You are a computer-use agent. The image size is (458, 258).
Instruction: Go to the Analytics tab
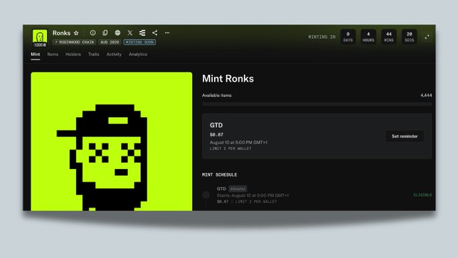(x=138, y=55)
